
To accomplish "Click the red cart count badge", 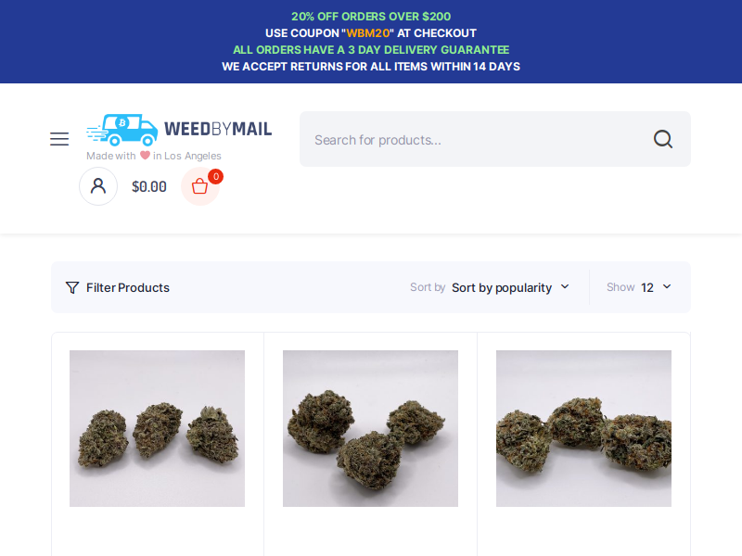I will [216, 176].
